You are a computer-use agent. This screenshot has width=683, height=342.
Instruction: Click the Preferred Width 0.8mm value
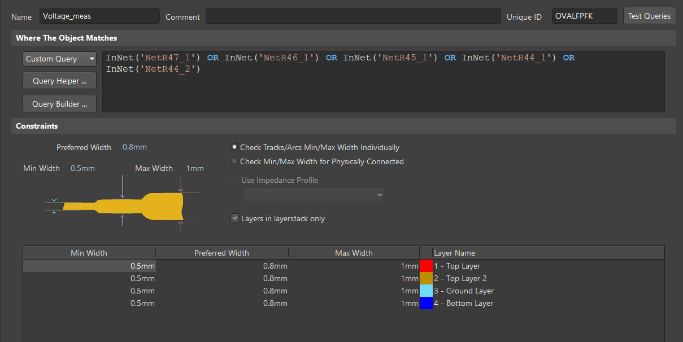134,147
